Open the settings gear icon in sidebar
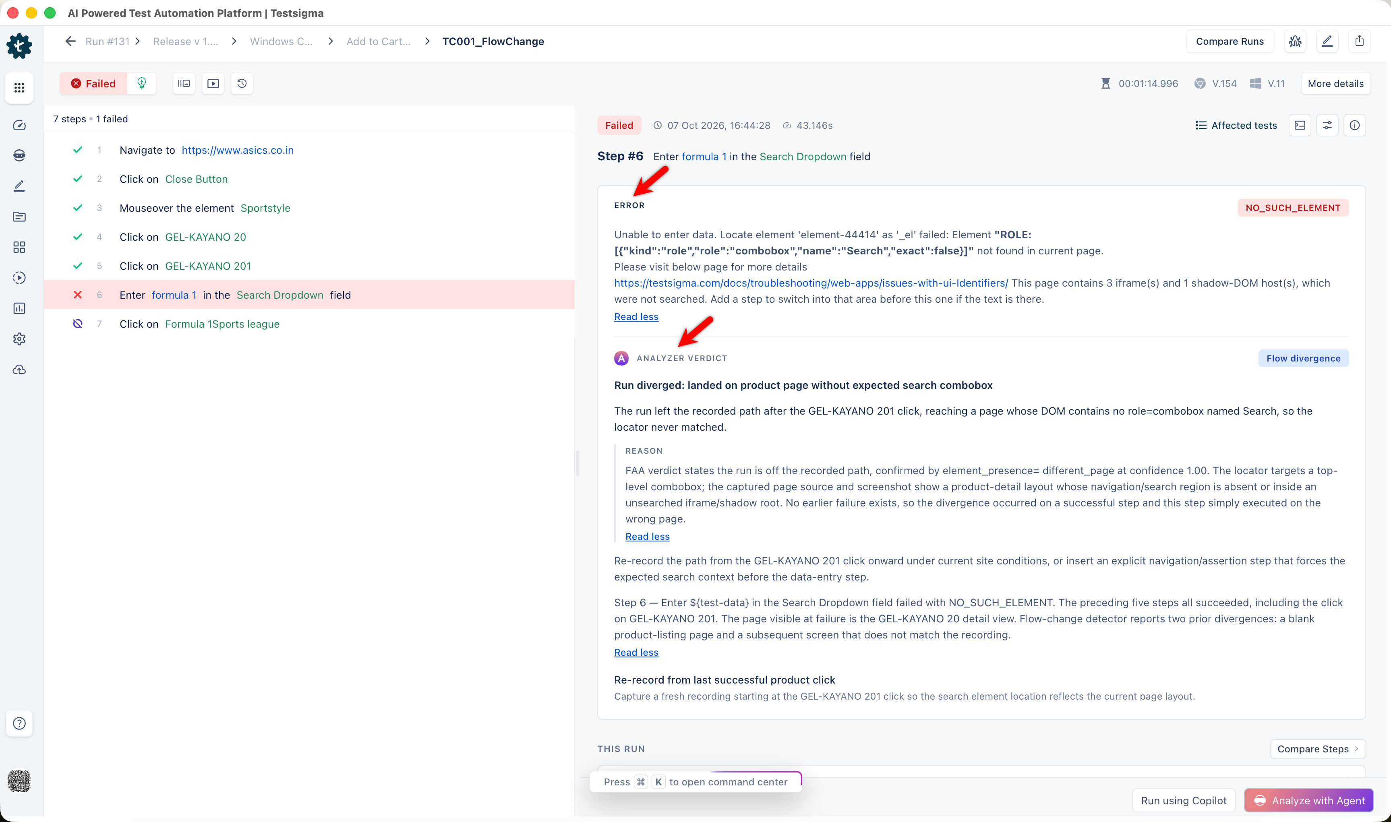The height and width of the screenshot is (822, 1391). (19, 339)
